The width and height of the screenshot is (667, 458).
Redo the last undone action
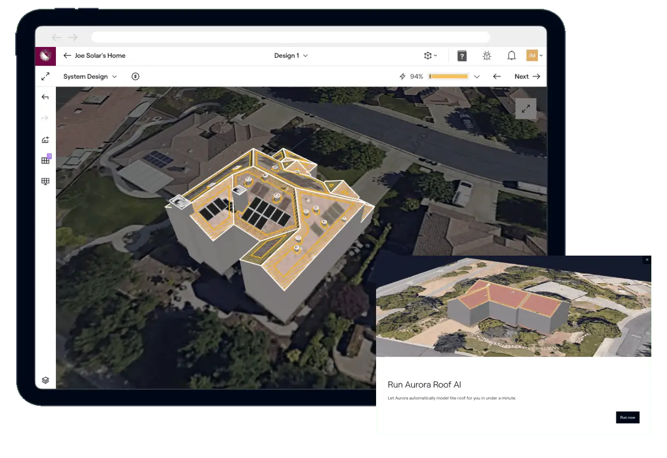[45, 118]
